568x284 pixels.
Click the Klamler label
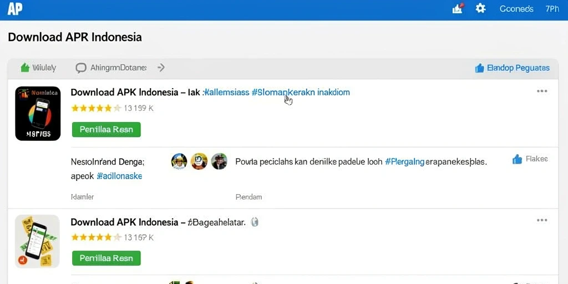[82, 197]
